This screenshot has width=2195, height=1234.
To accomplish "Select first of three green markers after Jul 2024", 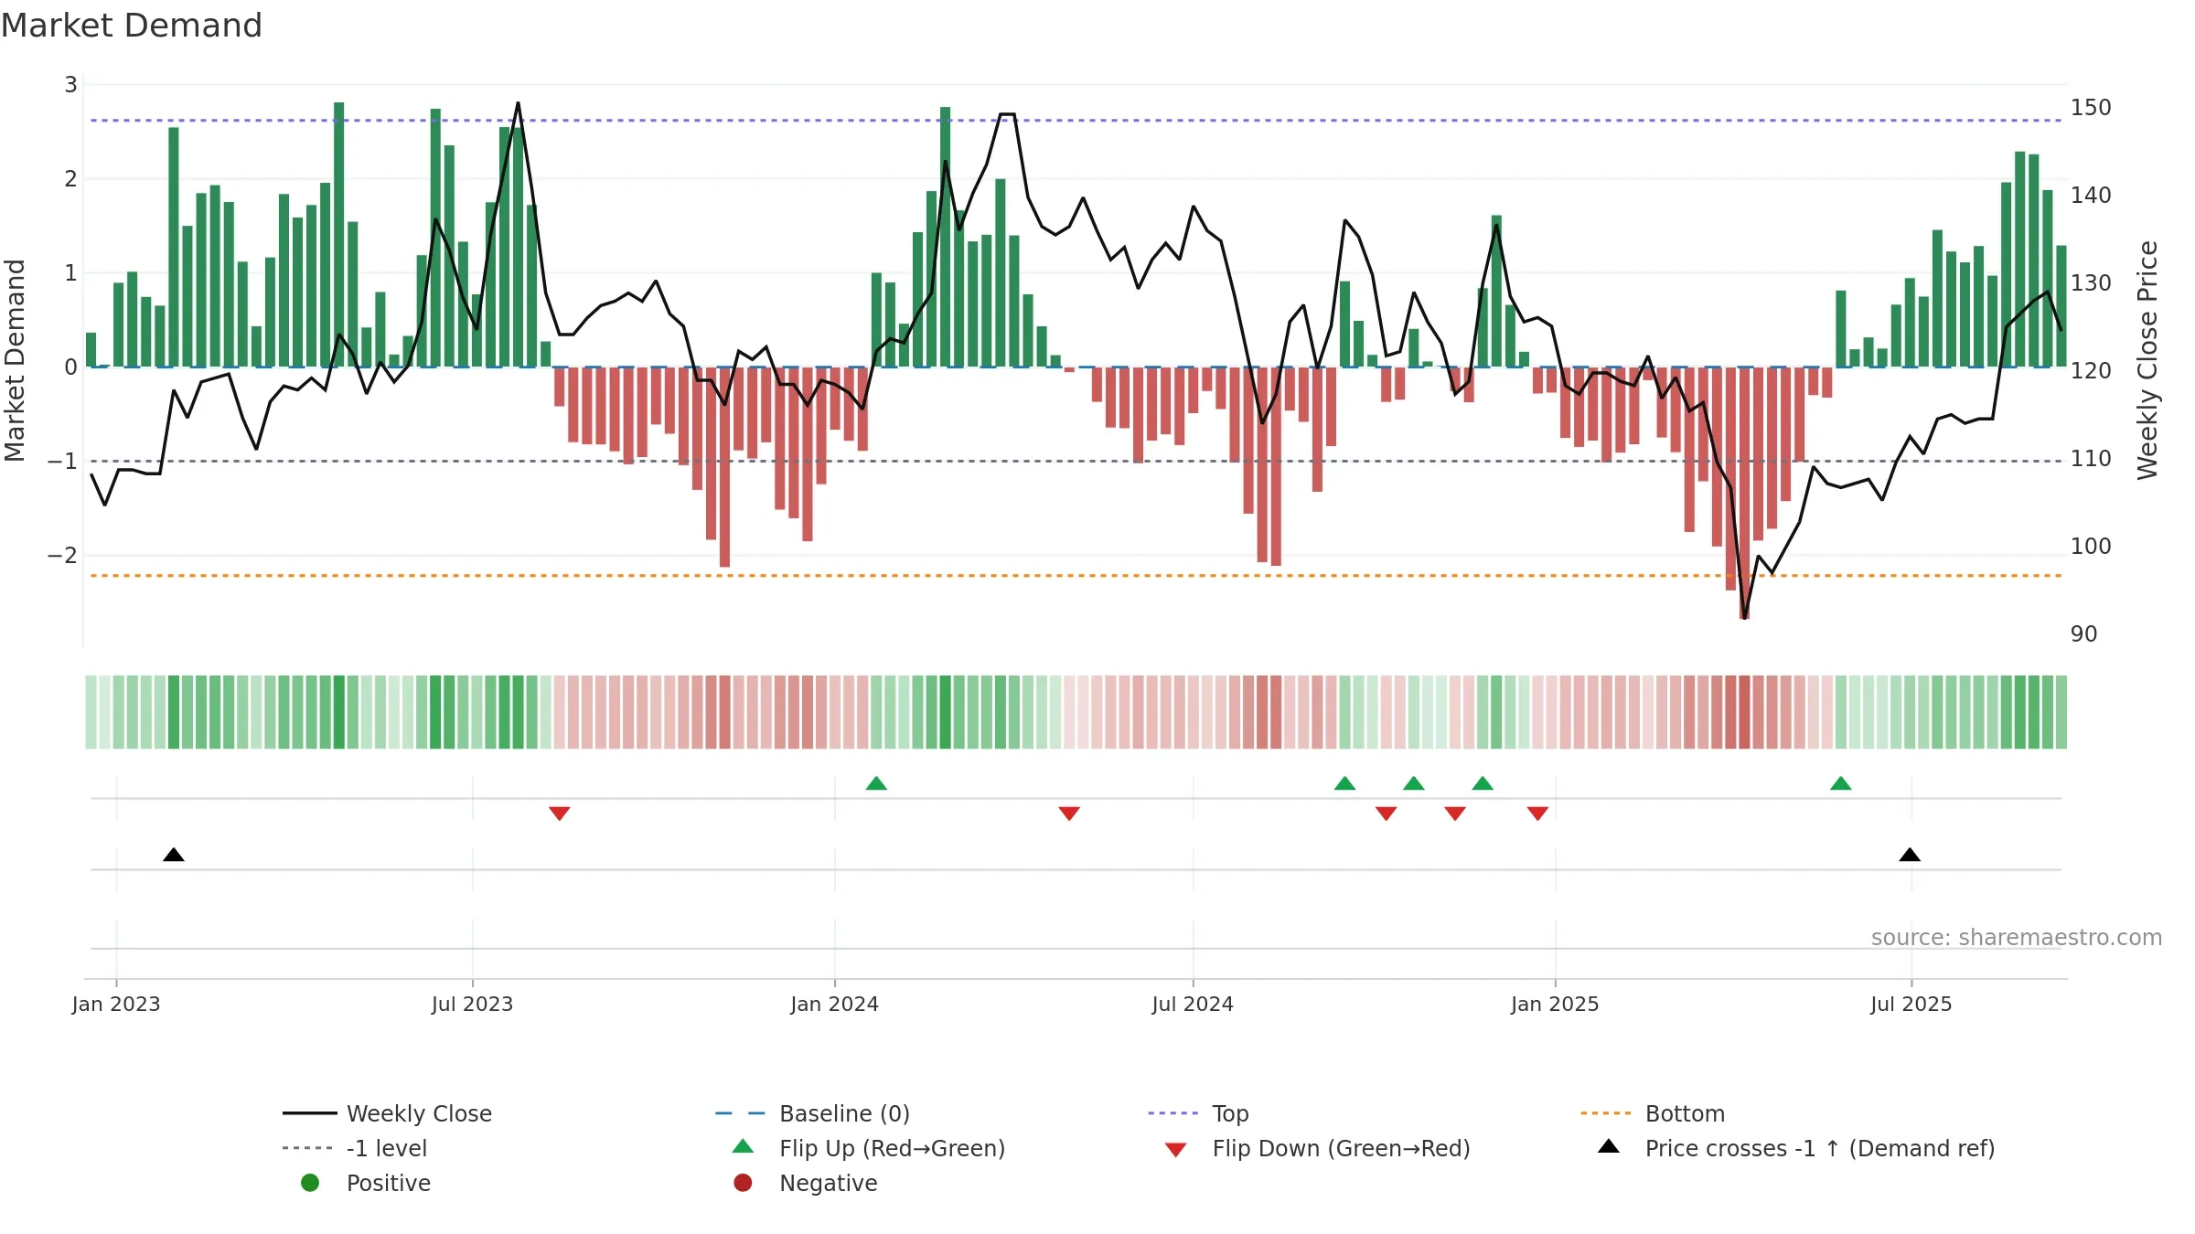I will (1344, 783).
